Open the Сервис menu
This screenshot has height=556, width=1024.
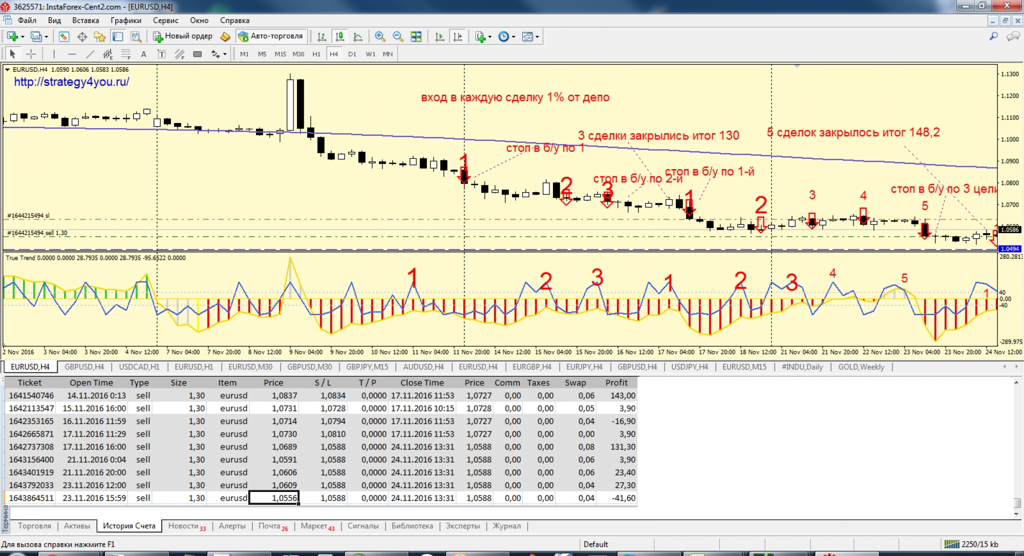(x=165, y=20)
